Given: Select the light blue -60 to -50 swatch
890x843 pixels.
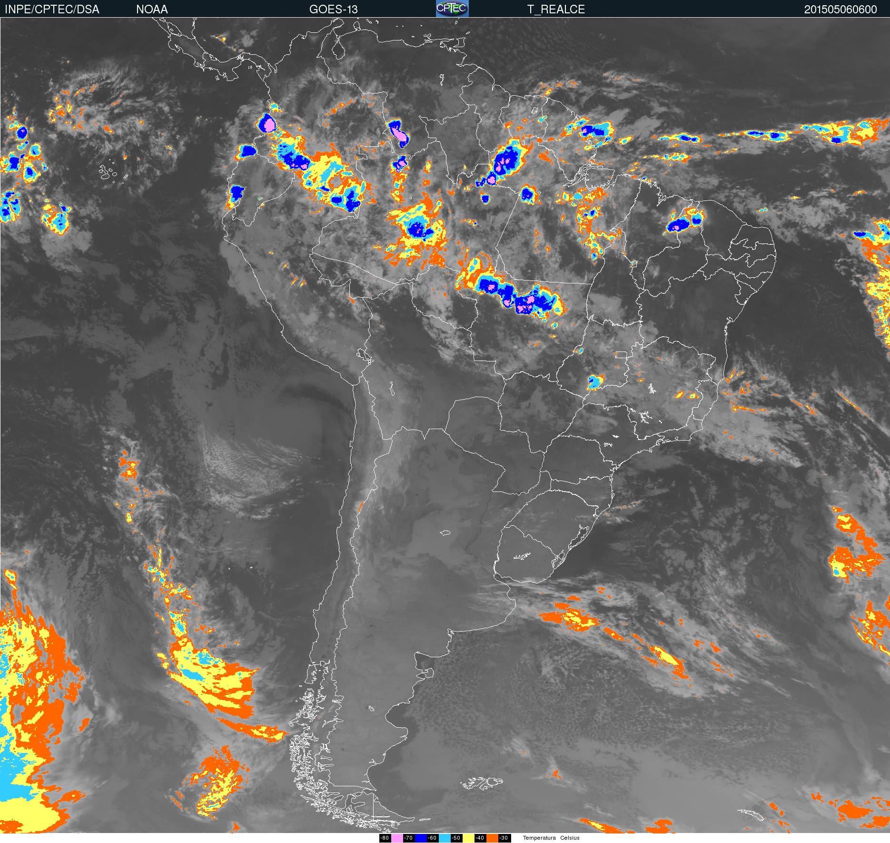Looking at the screenshot, I should pyautogui.click(x=445, y=838).
